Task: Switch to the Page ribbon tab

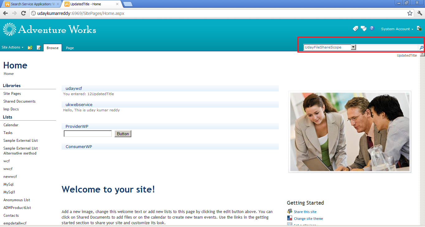Action: point(70,48)
